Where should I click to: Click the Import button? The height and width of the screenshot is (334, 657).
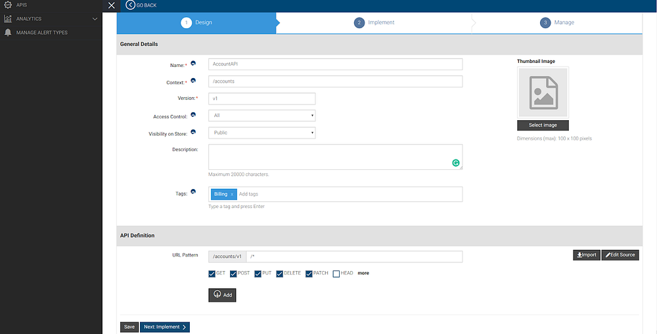pos(587,255)
